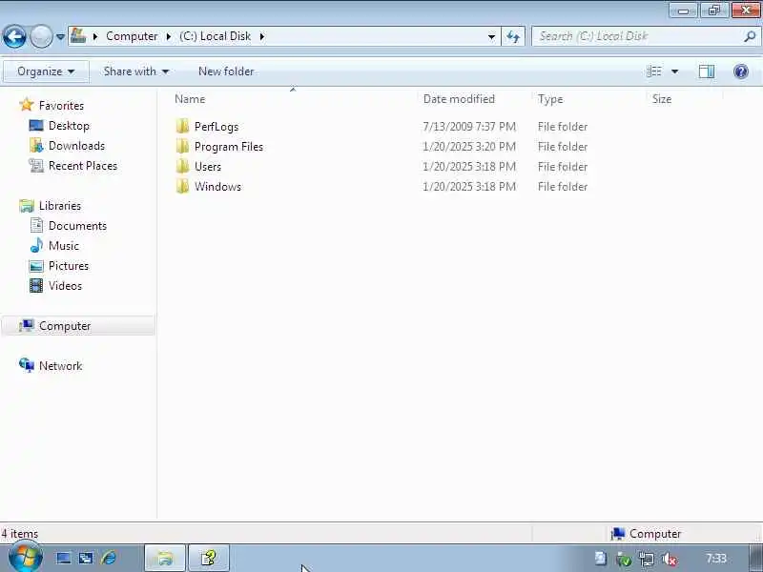Open recent pages dropdown beside Forward button

[60, 36]
